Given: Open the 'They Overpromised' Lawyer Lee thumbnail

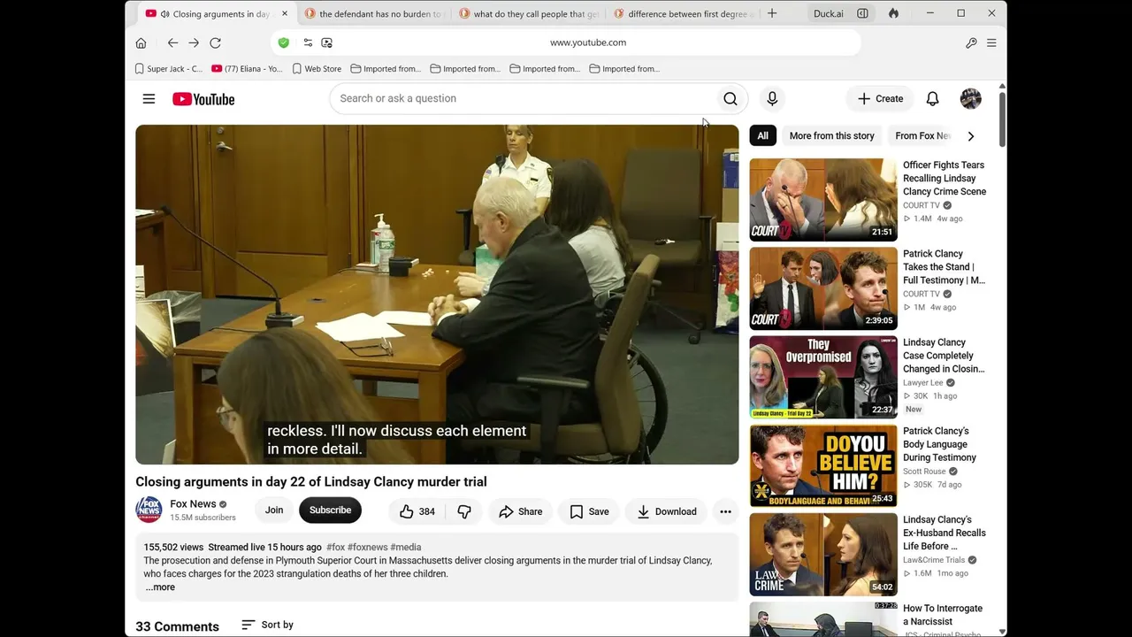Looking at the screenshot, I should pyautogui.click(x=823, y=377).
